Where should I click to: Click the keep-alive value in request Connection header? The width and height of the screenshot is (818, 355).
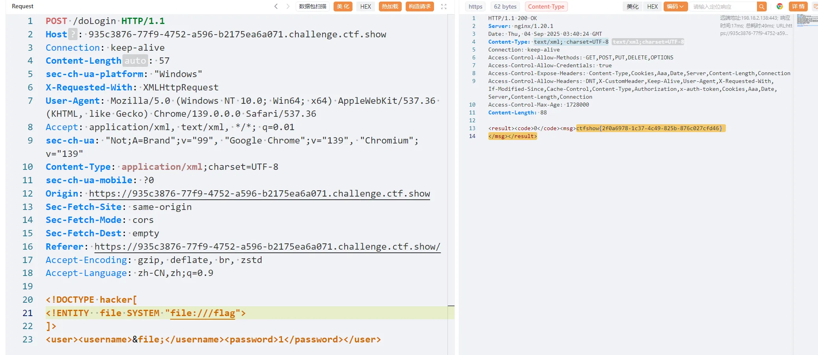138,48
